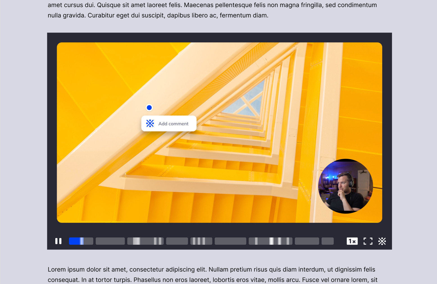Click the text line "nulla gravida. Curabitur eget dui"
Screen dimensions: 437x284
coord(158,15)
